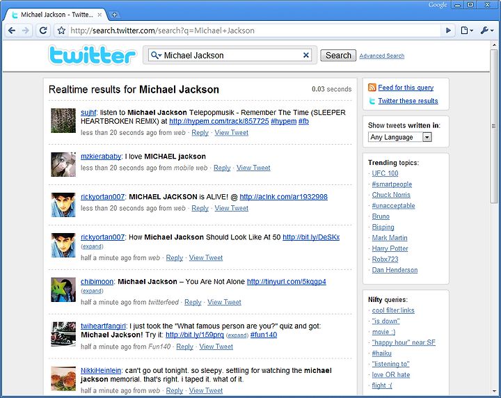
Task: Click the scrollbar down arrow
Action: [x=494, y=392]
